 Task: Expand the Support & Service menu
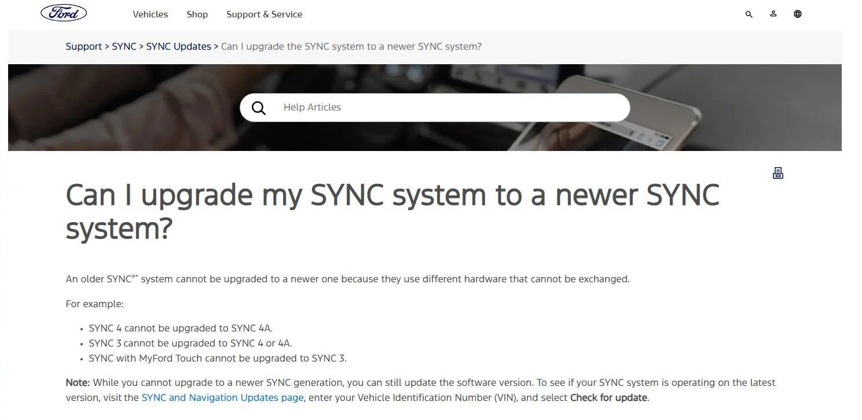[x=264, y=14]
